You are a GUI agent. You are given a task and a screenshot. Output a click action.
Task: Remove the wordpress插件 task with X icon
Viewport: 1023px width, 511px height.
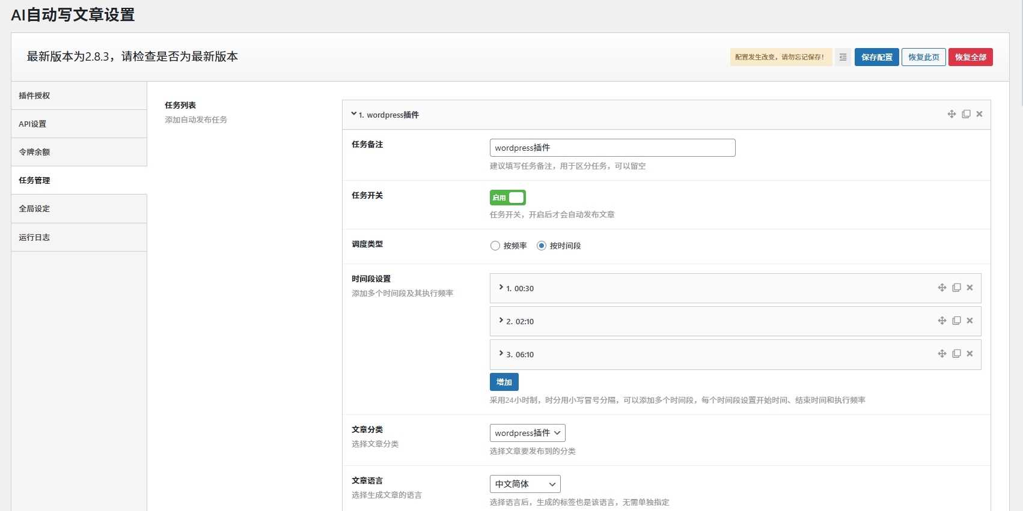pos(979,114)
